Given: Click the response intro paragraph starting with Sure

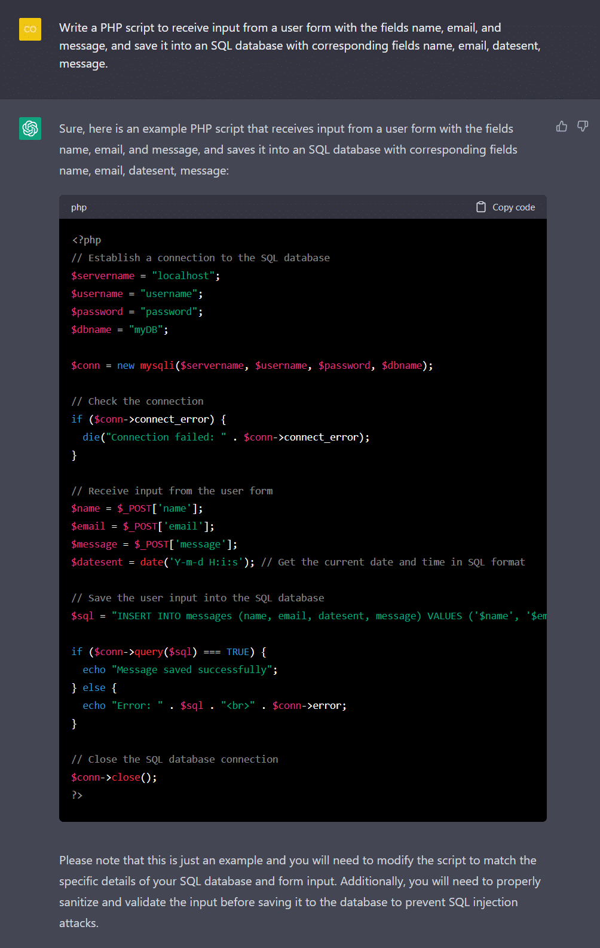Looking at the screenshot, I should click(287, 149).
